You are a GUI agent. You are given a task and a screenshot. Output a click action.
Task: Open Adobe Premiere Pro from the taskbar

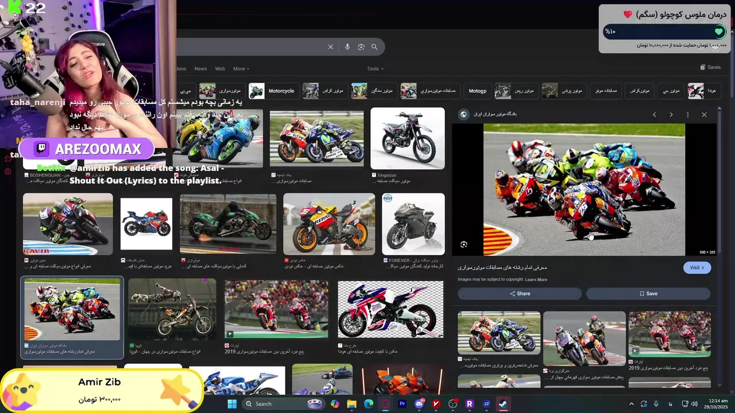402,404
